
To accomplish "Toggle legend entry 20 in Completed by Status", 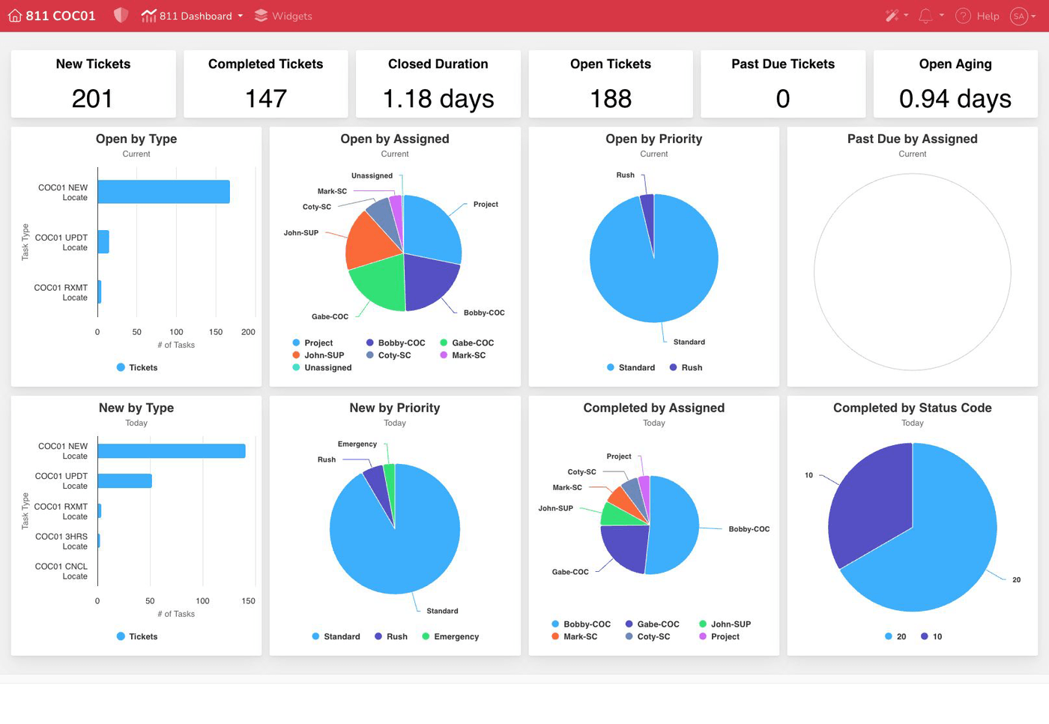I will point(895,636).
